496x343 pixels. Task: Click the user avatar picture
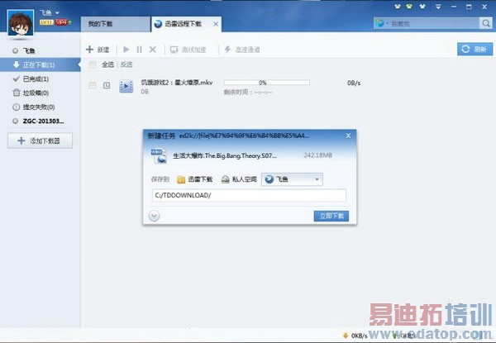(21, 23)
